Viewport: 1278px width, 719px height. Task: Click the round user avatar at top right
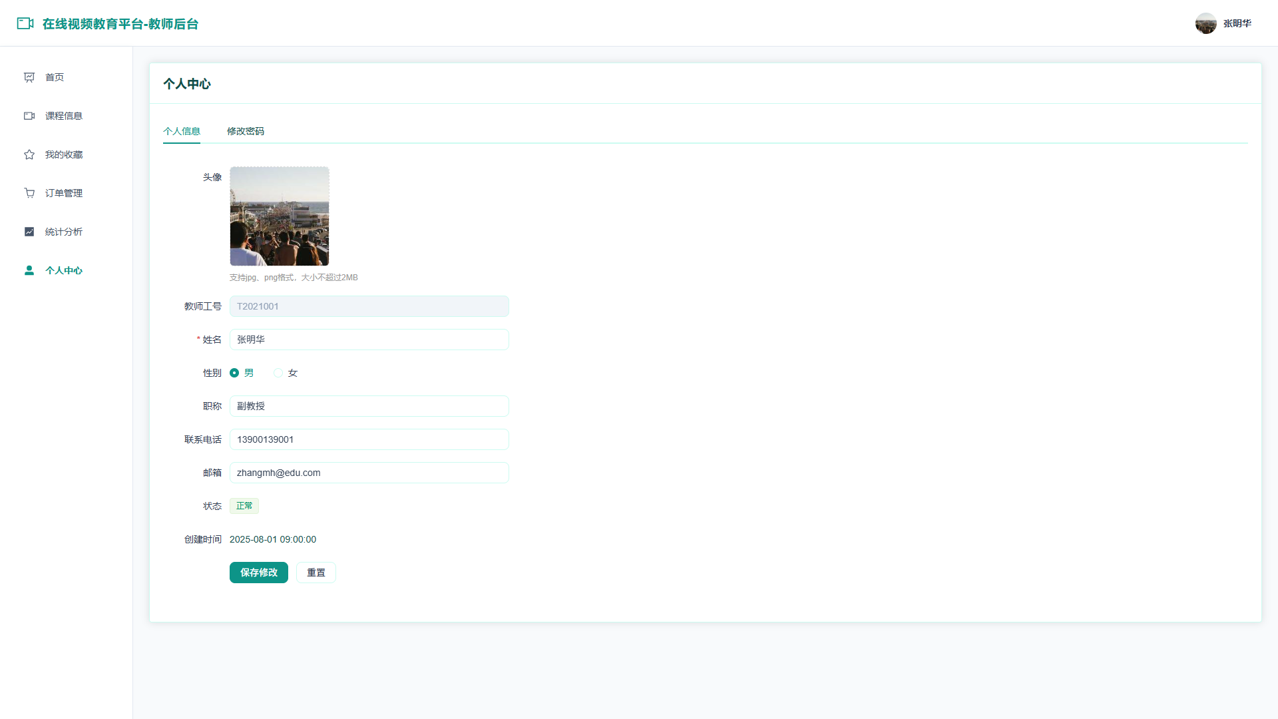(1205, 23)
